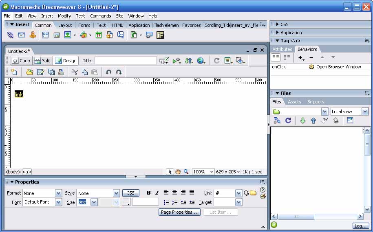This screenshot has width=373, height=232.
Task: Open the Target dropdown
Action: click(238, 202)
